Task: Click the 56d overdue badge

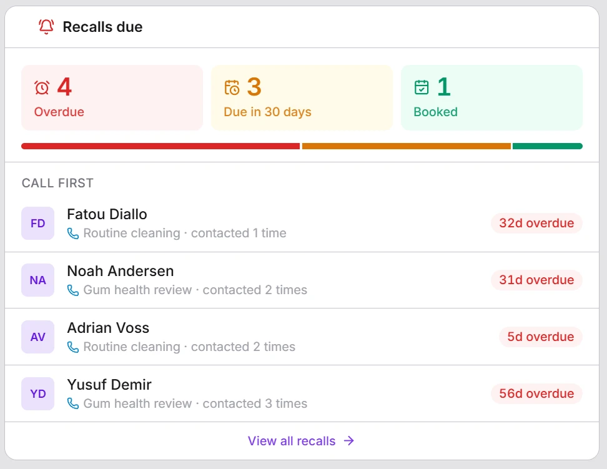Action: tap(536, 394)
